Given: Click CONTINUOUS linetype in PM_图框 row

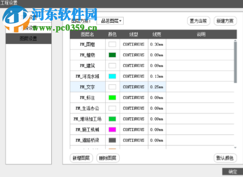Looking at the screenshot, I should coord(134,44).
